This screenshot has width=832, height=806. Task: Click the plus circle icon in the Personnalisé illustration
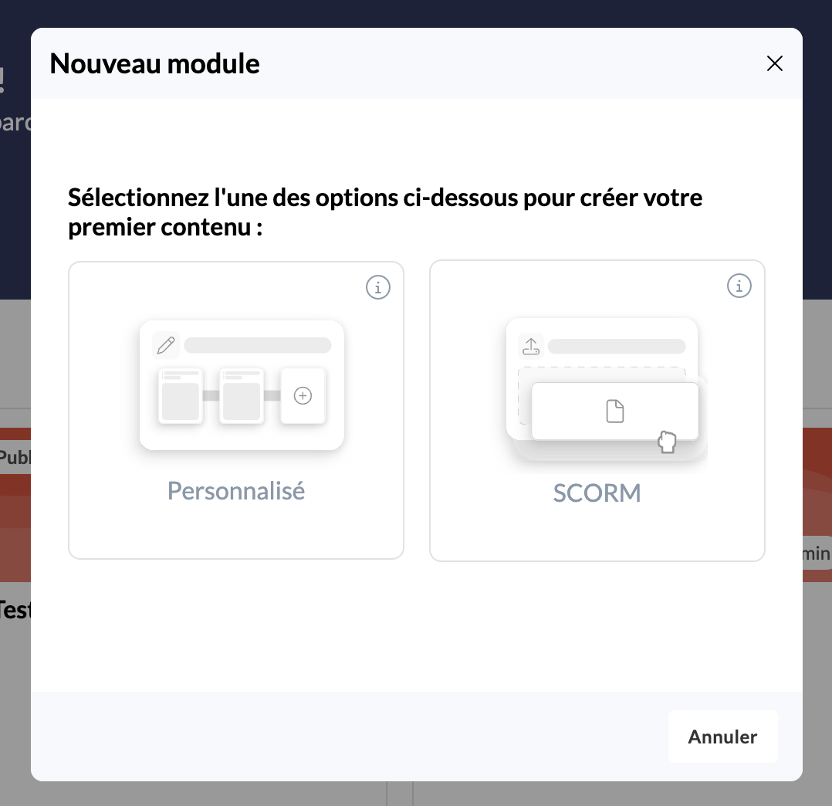[x=303, y=396]
